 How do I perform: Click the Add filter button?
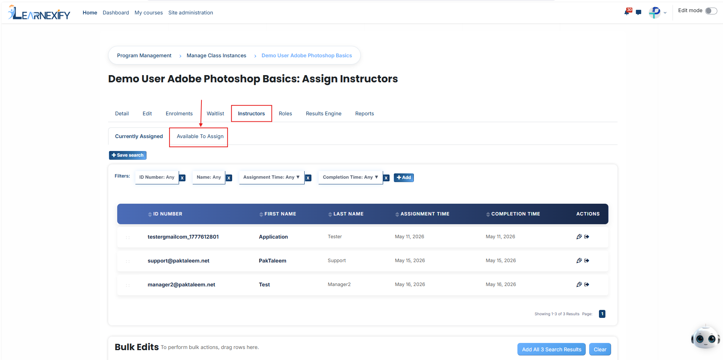[404, 178]
